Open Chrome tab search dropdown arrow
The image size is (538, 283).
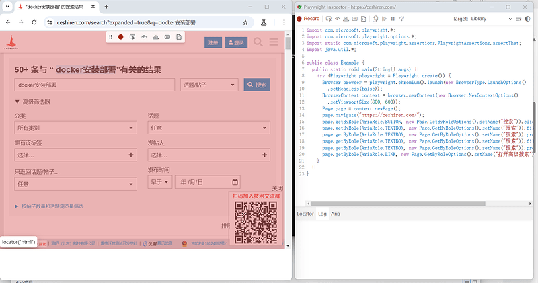point(7,7)
